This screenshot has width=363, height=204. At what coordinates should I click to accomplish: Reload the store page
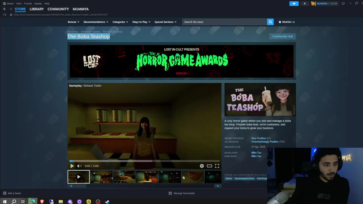(5, 14)
